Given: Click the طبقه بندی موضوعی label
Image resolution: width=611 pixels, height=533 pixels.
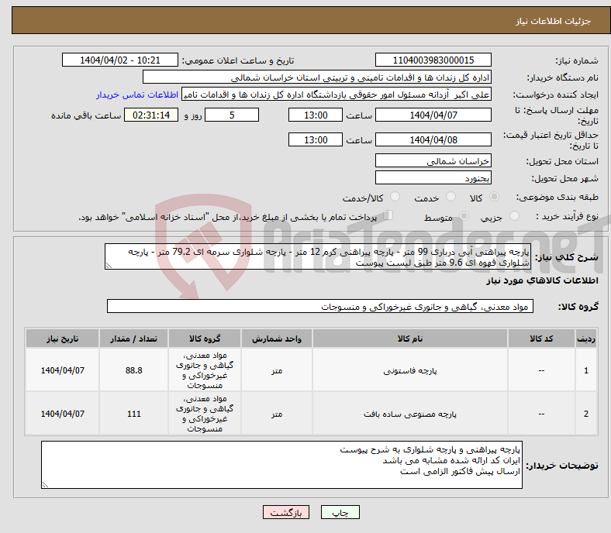Looking at the screenshot, I should pos(557,197).
